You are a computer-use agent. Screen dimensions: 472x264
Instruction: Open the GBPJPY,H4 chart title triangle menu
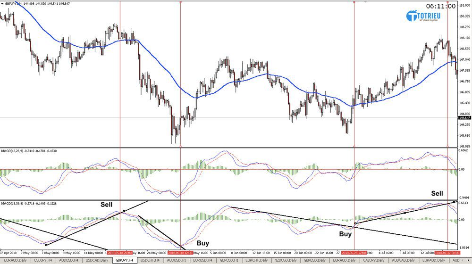[x=2, y=4]
